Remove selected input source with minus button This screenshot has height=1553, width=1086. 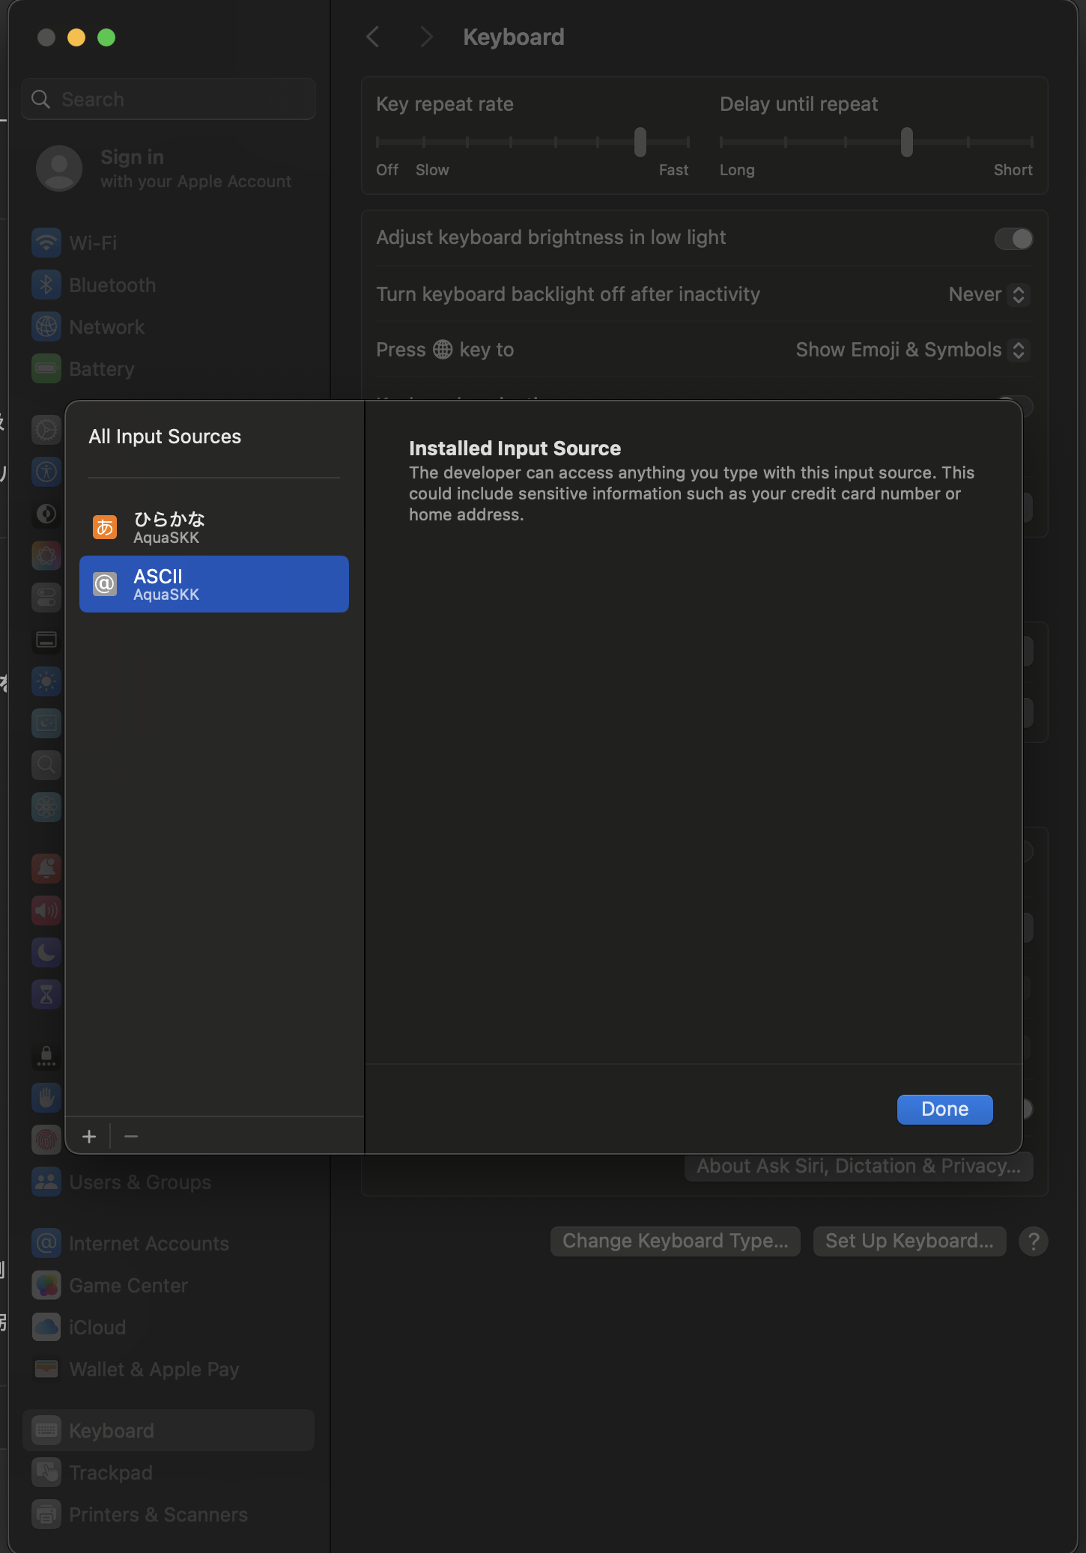131,1137
